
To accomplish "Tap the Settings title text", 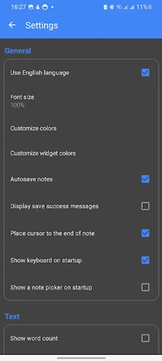I will 42,25.
